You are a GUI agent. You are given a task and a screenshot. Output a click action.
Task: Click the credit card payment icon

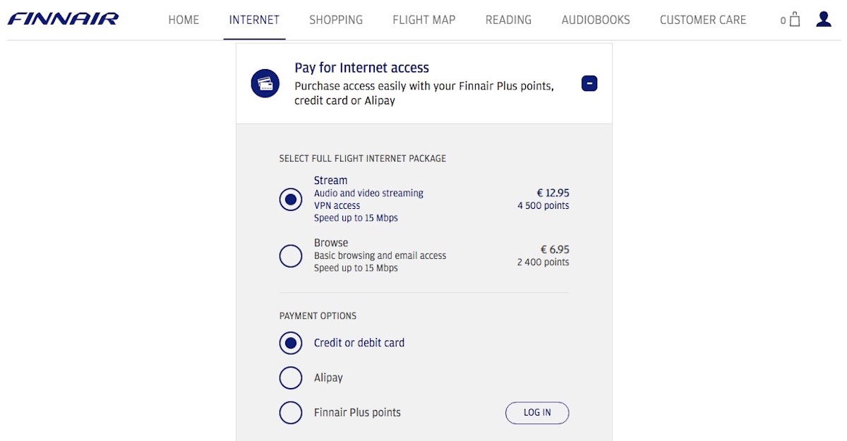[x=265, y=83]
